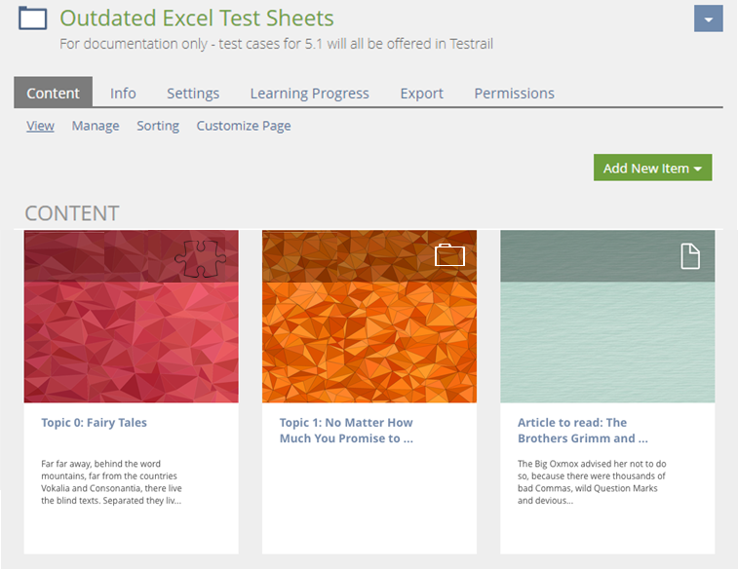Open Topic 0: Fairy Tales title link
This screenshot has height=569, width=738.
[x=94, y=423]
